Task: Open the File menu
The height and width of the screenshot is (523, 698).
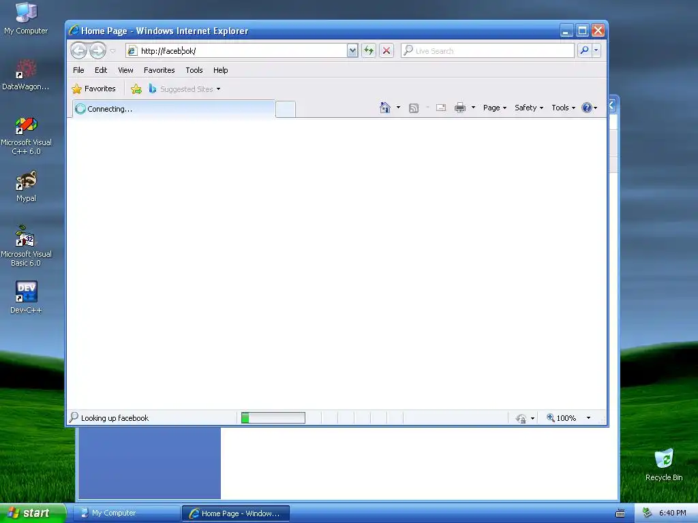Action: [x=78, y=70]
